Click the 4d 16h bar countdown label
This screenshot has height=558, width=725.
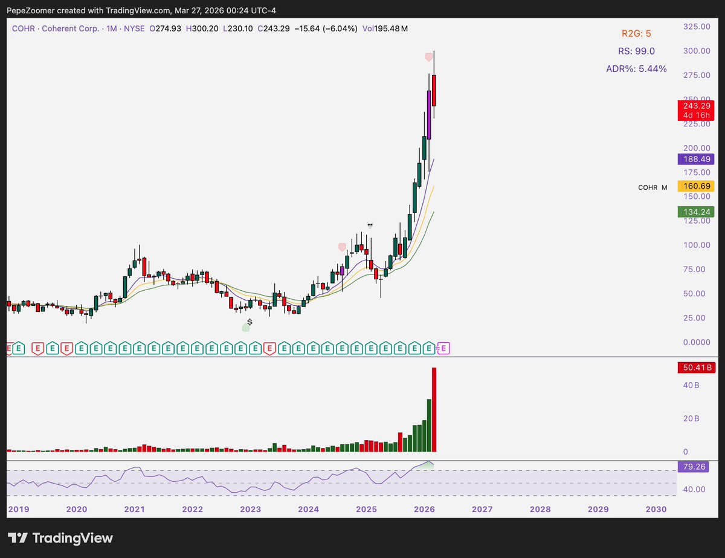pyautogui.click(x=695, y=115)
